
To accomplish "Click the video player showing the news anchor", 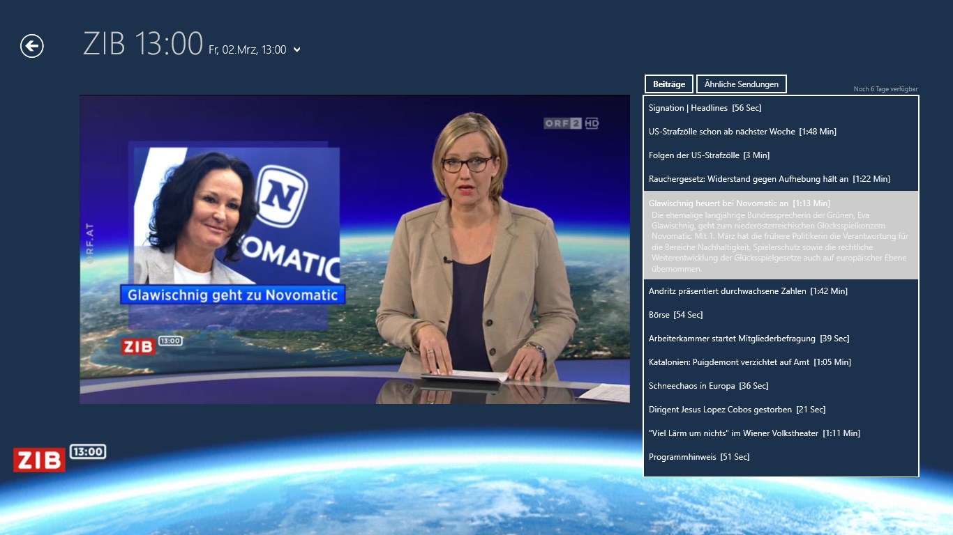I will pos(354,249).
